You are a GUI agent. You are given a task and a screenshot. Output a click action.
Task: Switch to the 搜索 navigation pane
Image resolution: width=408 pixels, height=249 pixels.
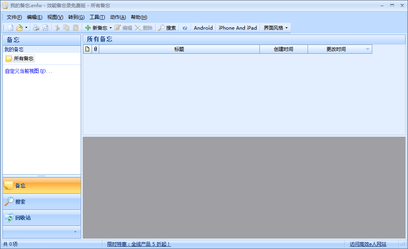(42, 202)
